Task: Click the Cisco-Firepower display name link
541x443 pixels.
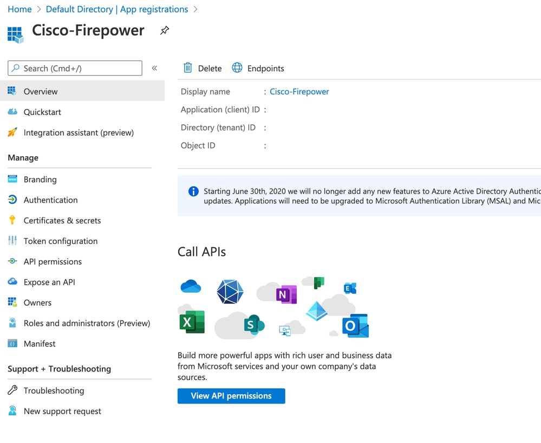Action: pos(299,92)
